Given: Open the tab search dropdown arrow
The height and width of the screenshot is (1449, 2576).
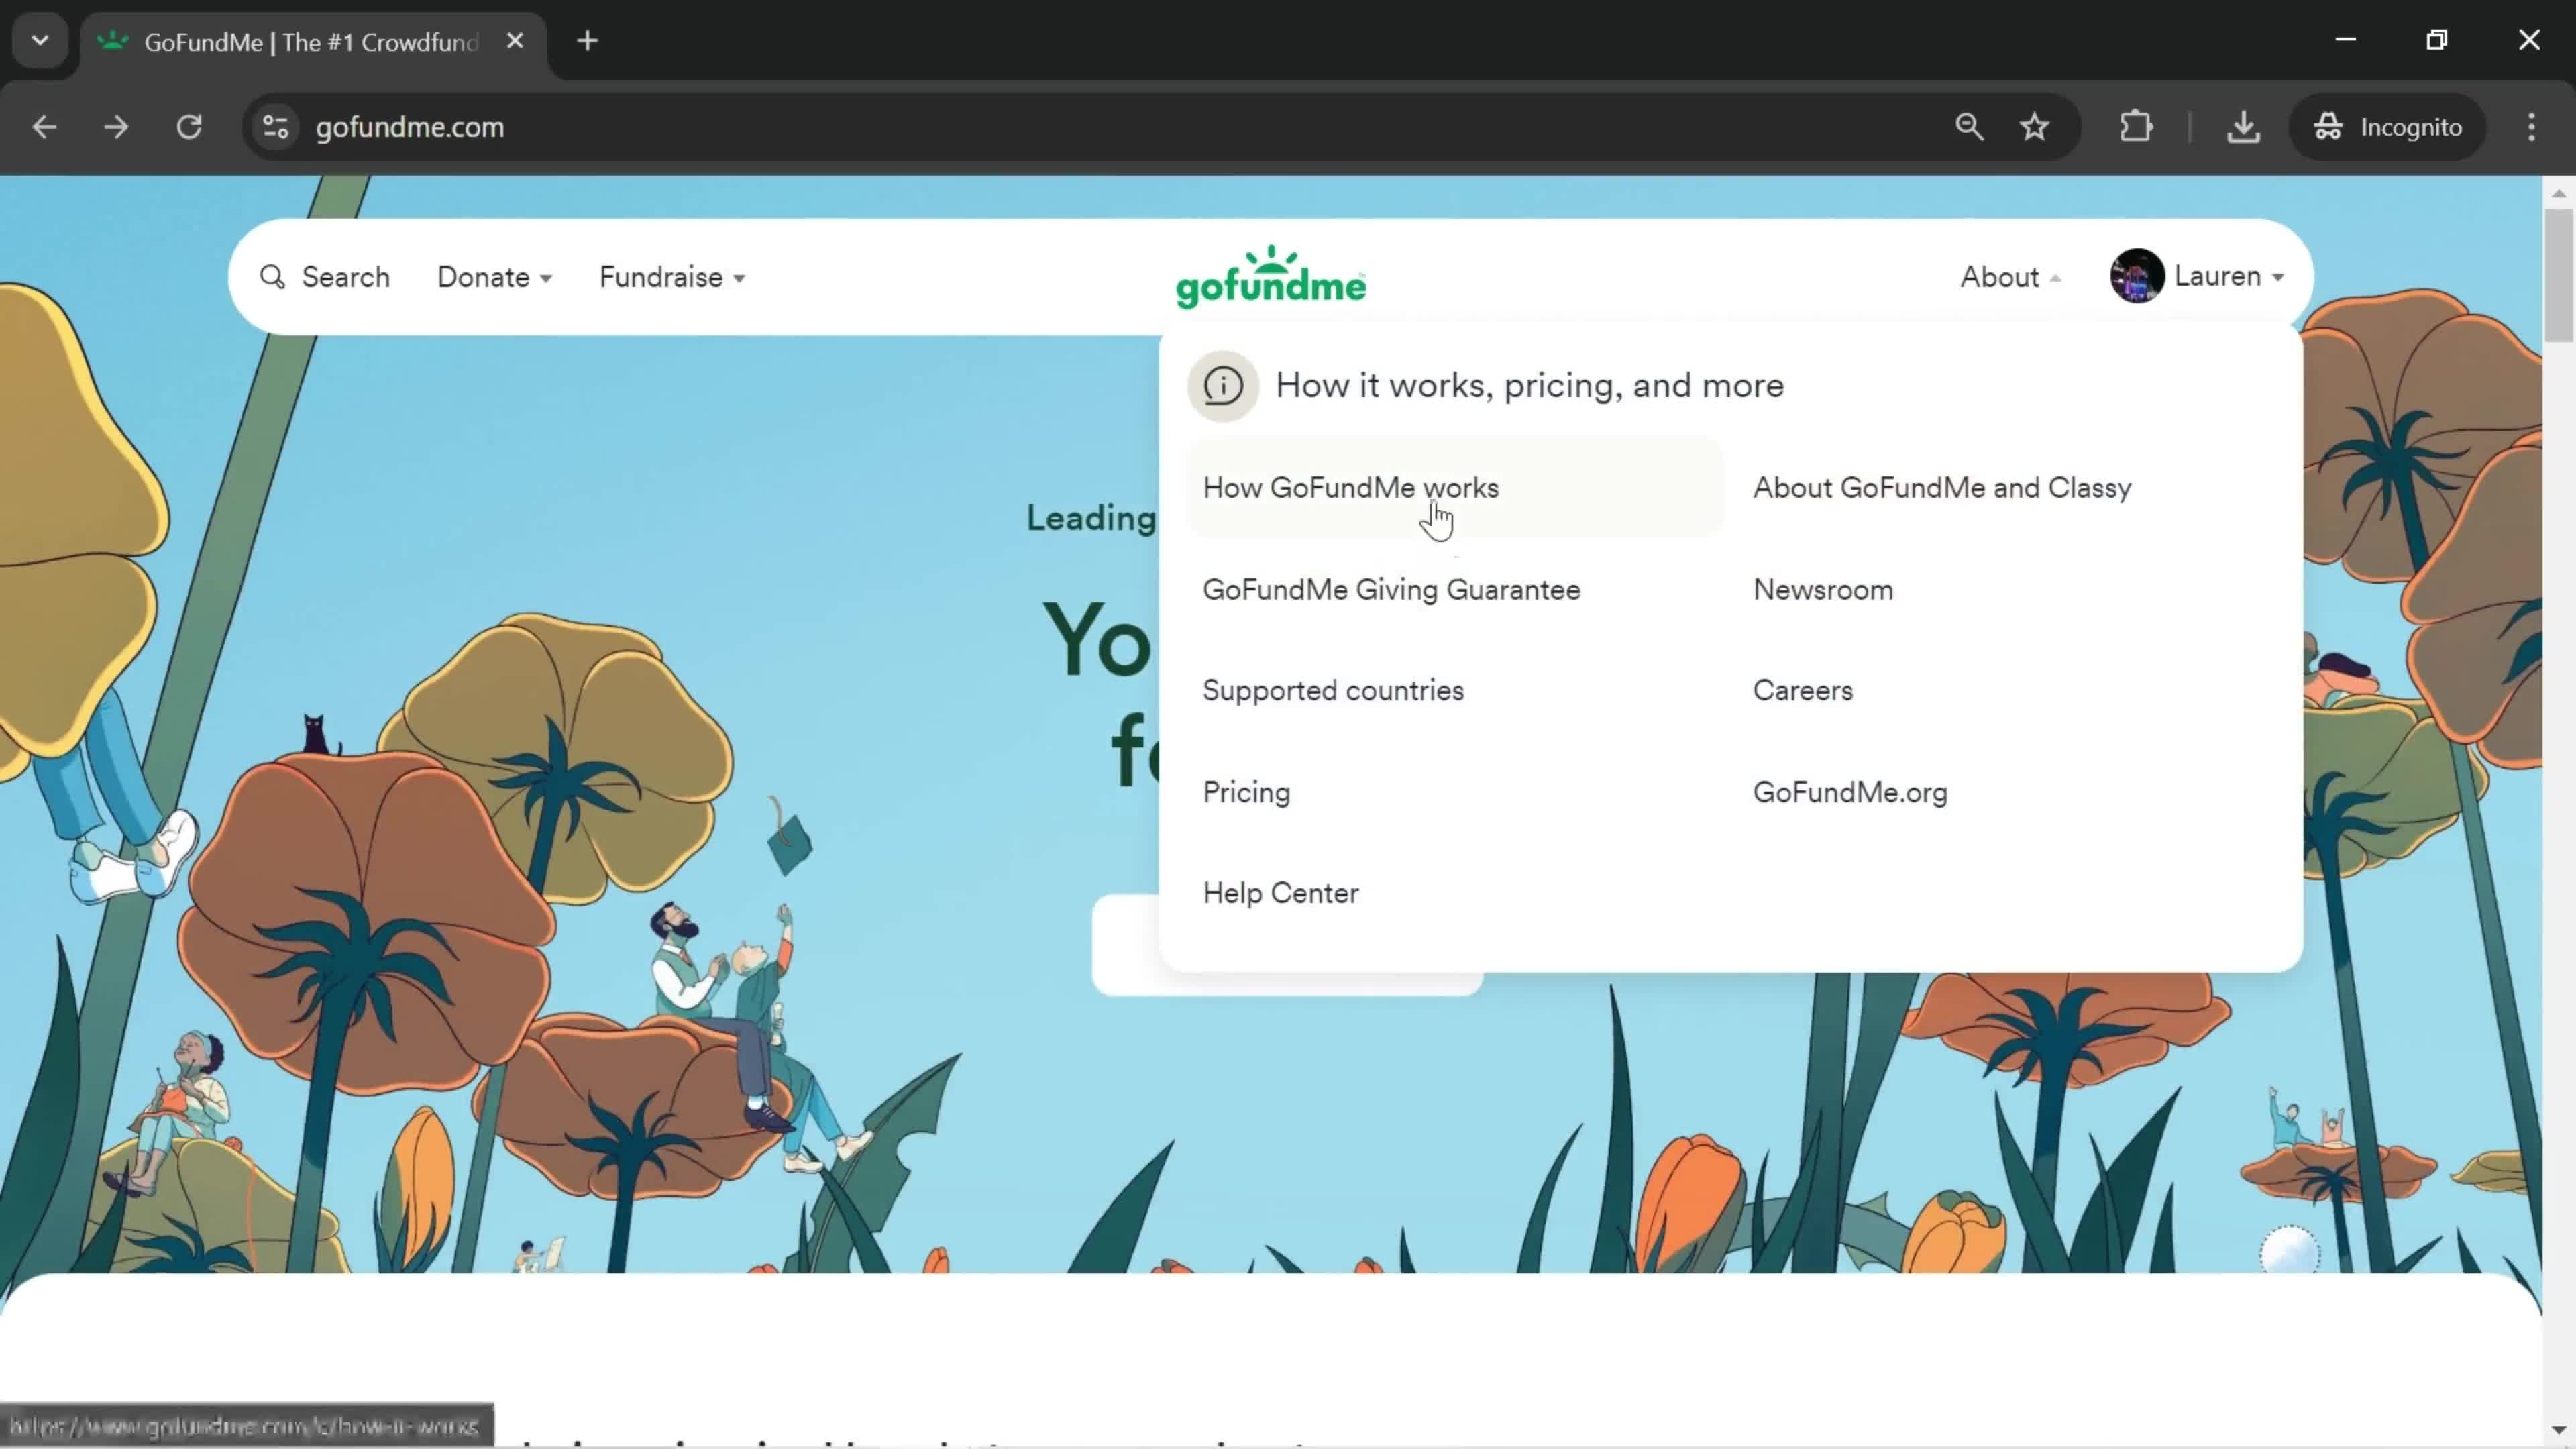Looking at the screenshot, I should (40, 41).
